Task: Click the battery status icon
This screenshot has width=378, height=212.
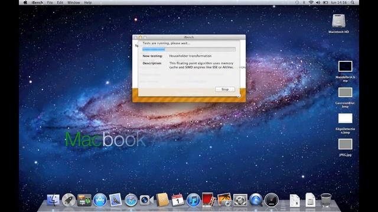Action: (325, 2)
